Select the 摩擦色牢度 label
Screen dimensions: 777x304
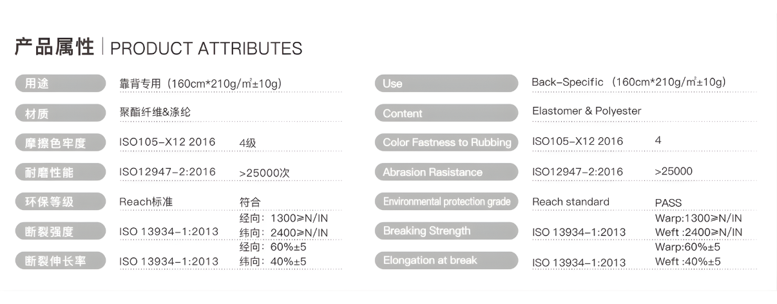pos(59,143)
